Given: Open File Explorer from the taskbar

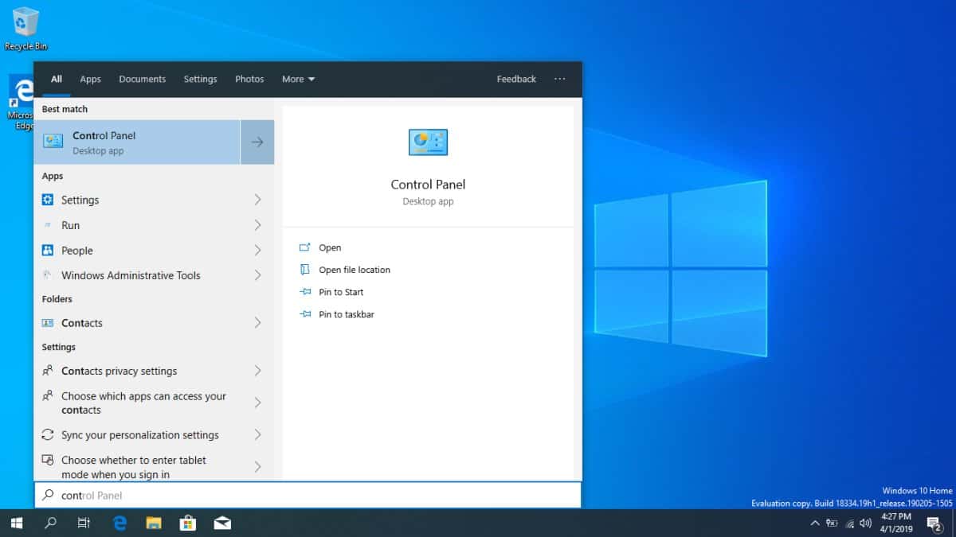Looking at the screenshot, I should point(154,523).
